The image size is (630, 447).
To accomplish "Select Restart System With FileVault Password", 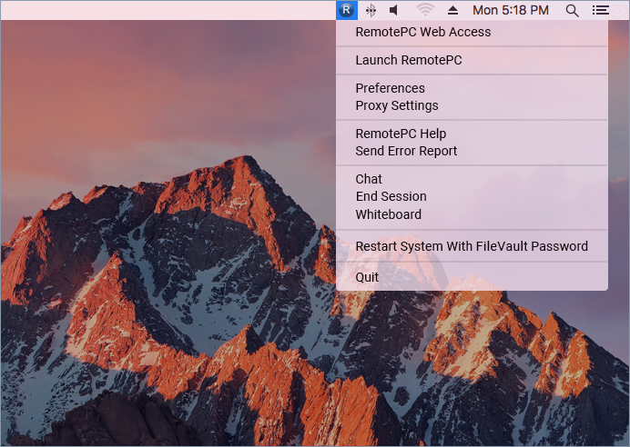I will [x=471, y=246].
